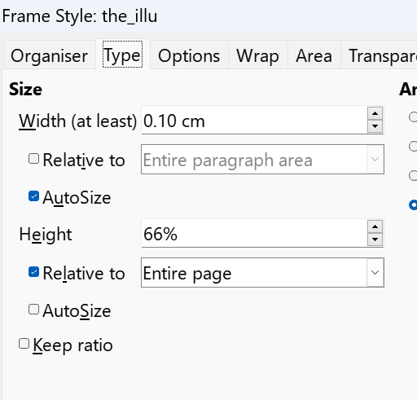This screenshot has height=400, width=417.
Task: Select the Type tab
Action: [122, 55]
